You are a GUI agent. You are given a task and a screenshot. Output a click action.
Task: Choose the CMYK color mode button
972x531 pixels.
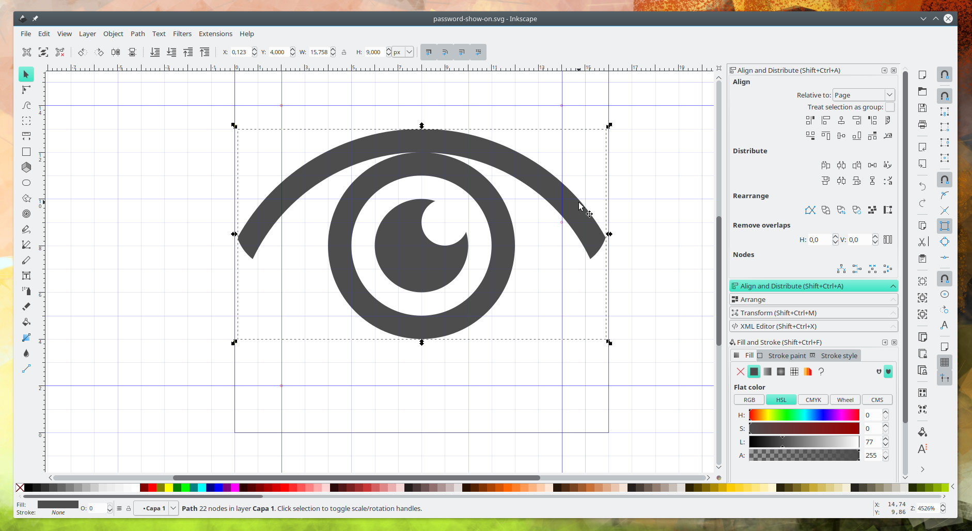813,400
